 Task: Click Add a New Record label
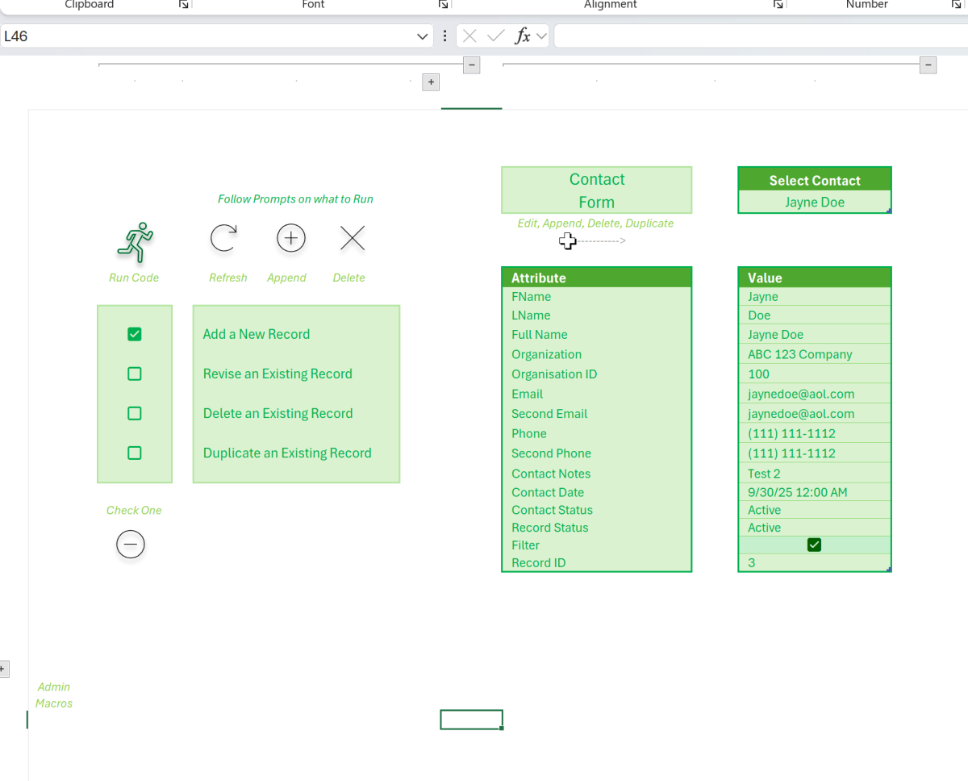[257, 334]
